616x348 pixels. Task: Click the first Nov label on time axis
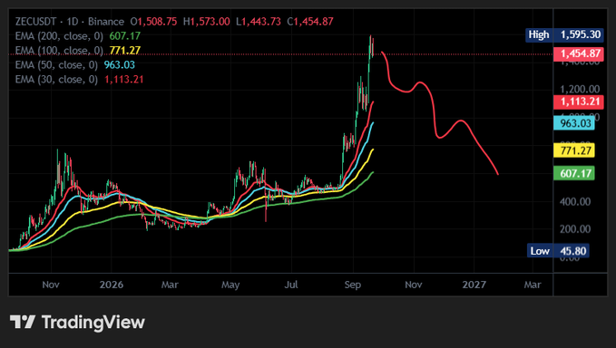[51, 285]
